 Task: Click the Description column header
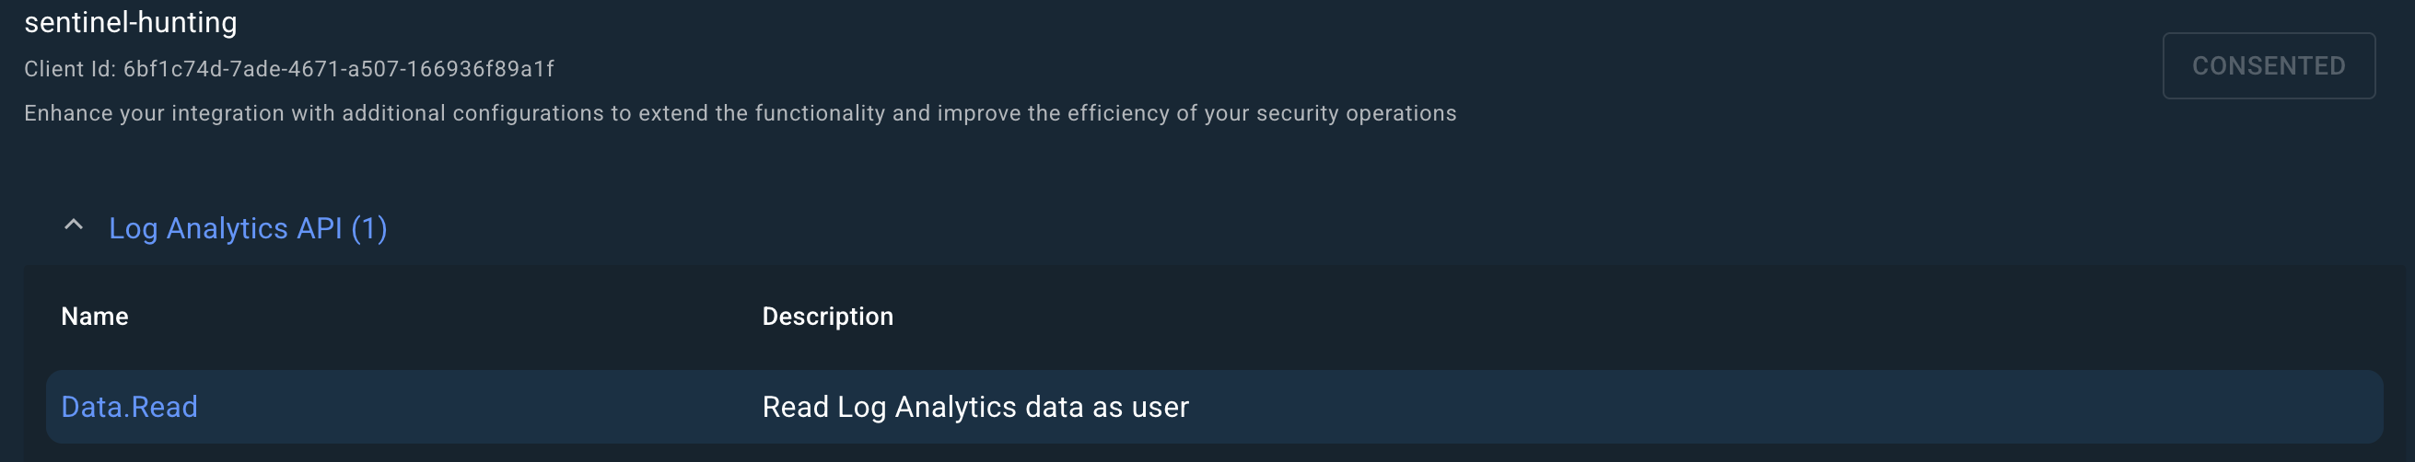coord(827,317)
